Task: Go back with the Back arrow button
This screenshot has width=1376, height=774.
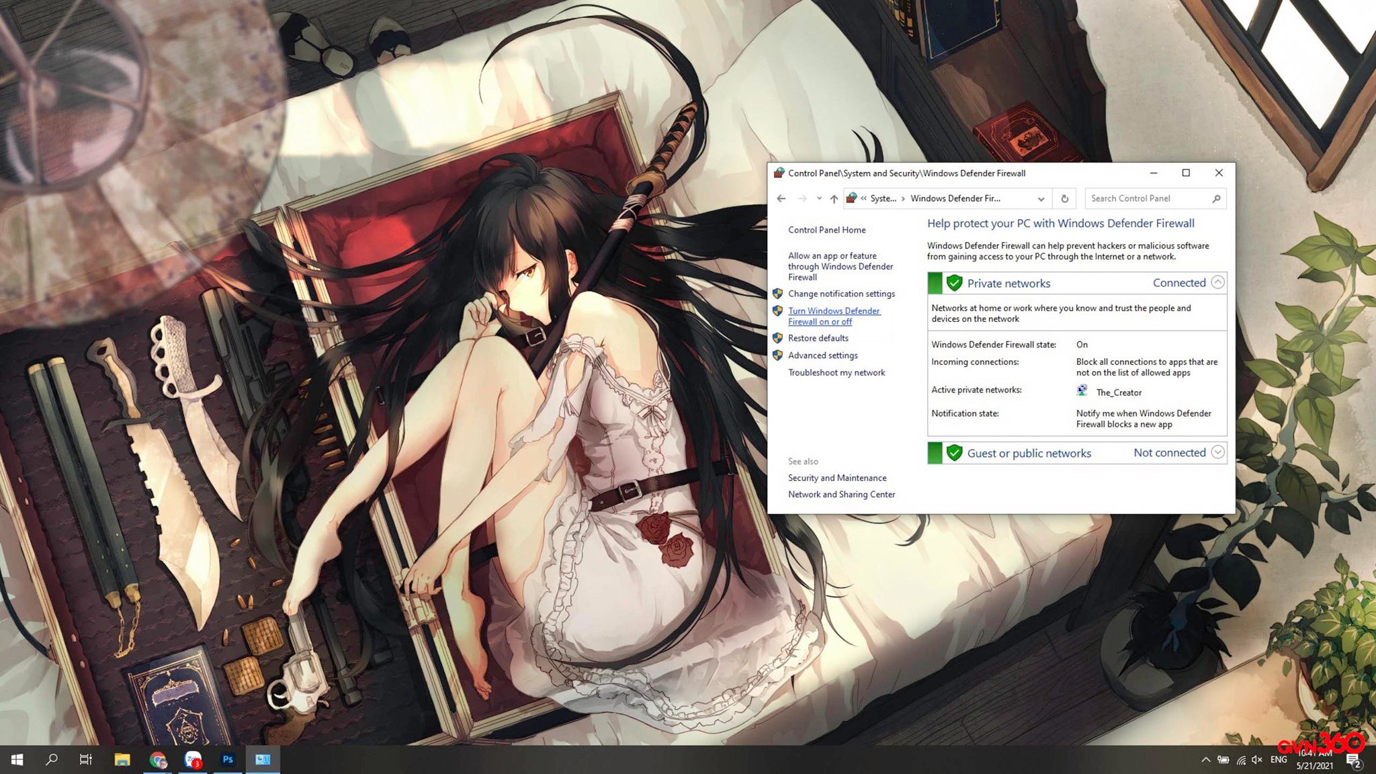Action: [781, 198]
